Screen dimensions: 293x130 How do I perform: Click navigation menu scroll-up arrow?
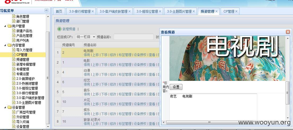pos(48,16)
